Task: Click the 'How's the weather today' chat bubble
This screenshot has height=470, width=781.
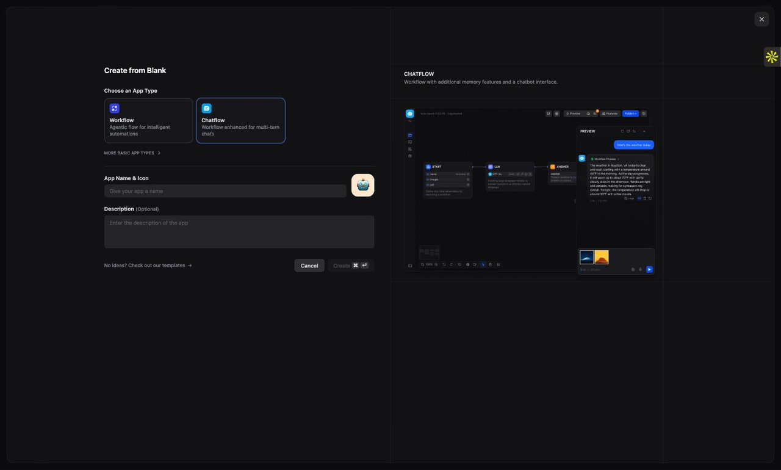Action: pyautogui.click(x=633, y=145)
